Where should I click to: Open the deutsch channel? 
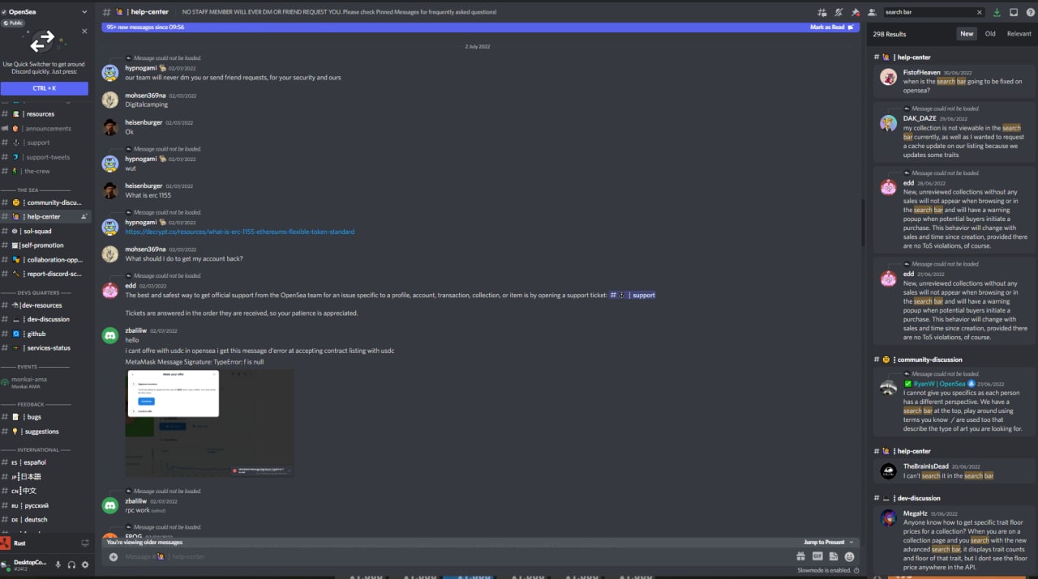(x=45, y=520)
